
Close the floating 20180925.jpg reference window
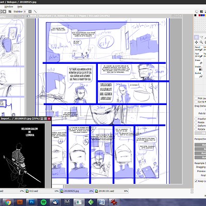coord(49,118)
